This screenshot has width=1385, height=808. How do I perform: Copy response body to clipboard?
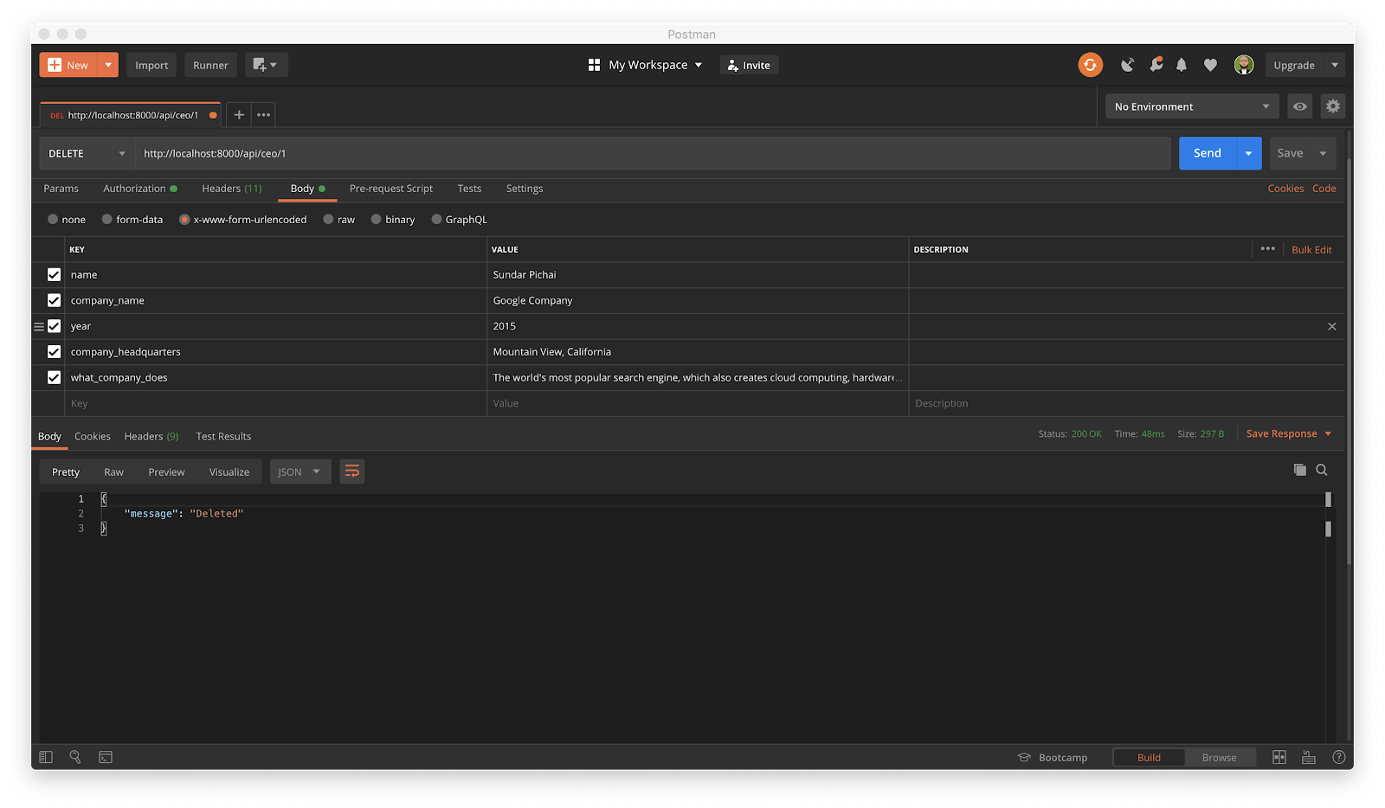tap(1299, 470)
